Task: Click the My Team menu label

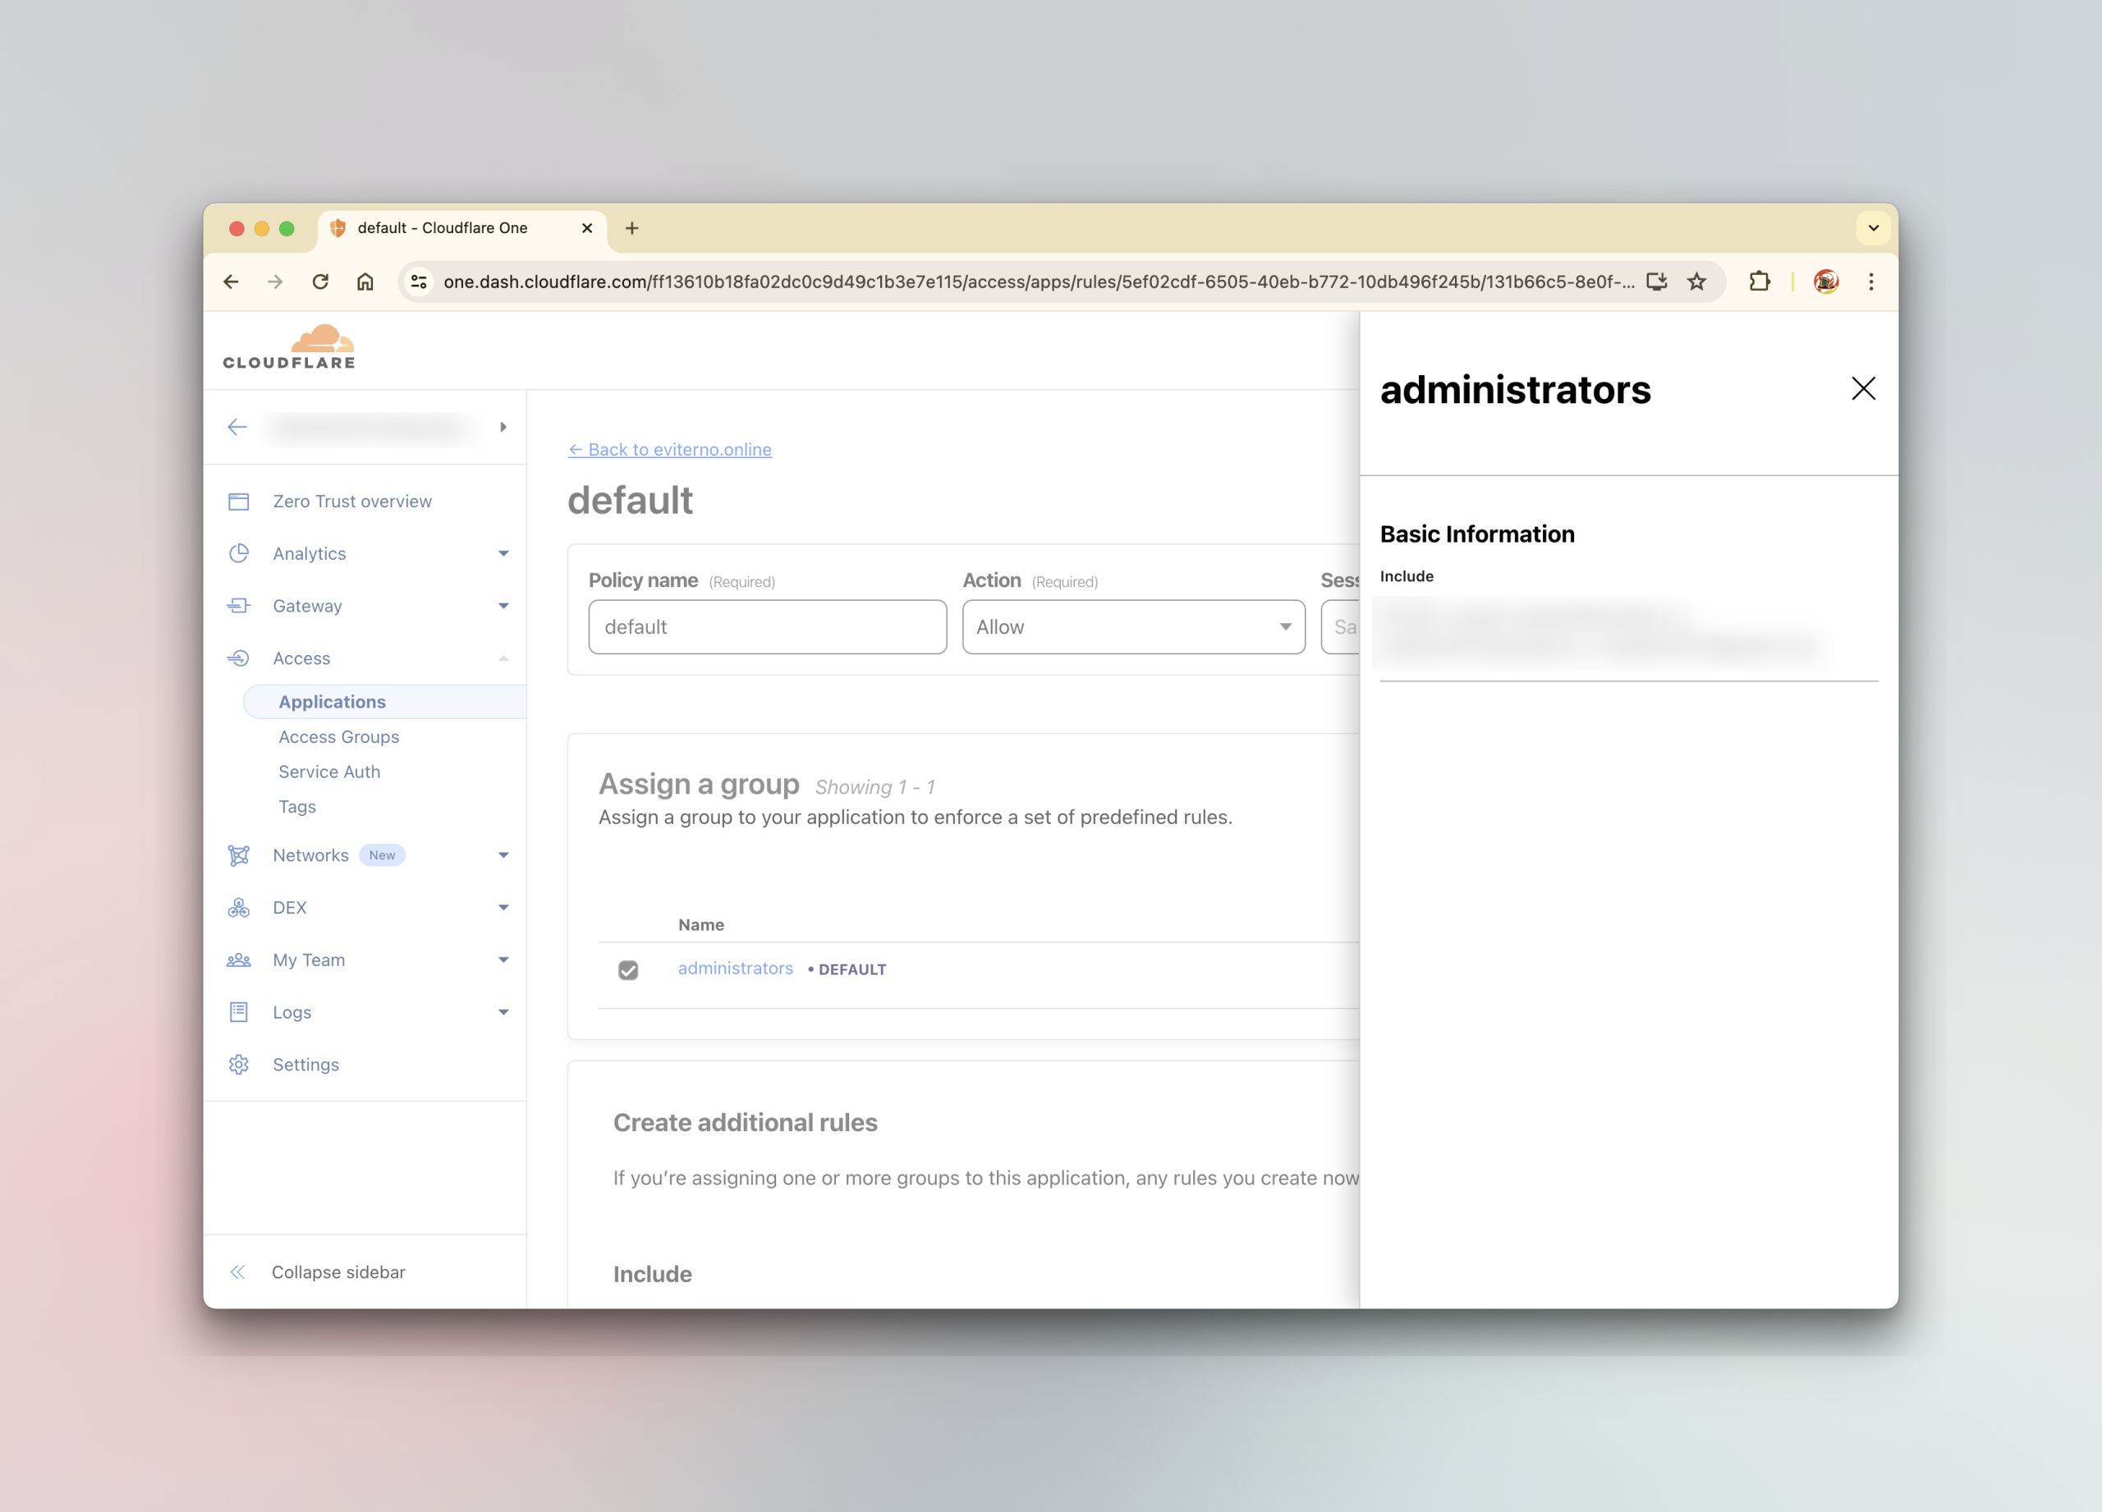Action: [x=309, y=960]
